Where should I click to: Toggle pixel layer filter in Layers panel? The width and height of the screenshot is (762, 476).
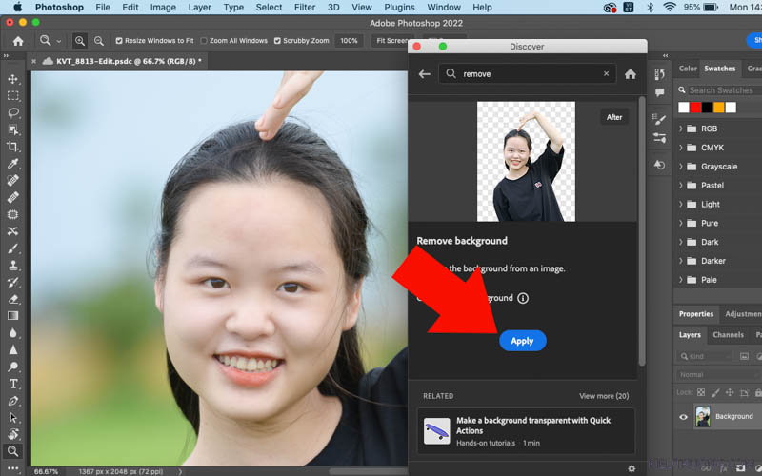[x=744, y=356]
